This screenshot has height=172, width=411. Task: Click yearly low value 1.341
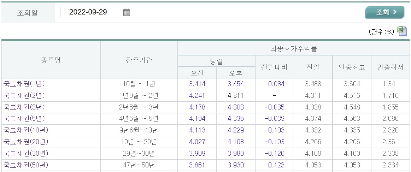pos(390,84)
